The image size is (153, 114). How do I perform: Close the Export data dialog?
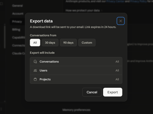pos(121,21)
